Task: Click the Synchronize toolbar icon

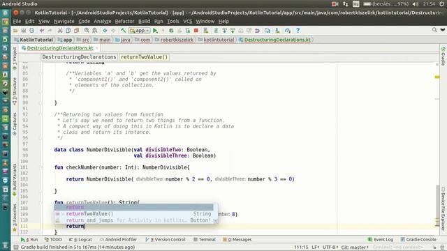Action: pos(31,31)
